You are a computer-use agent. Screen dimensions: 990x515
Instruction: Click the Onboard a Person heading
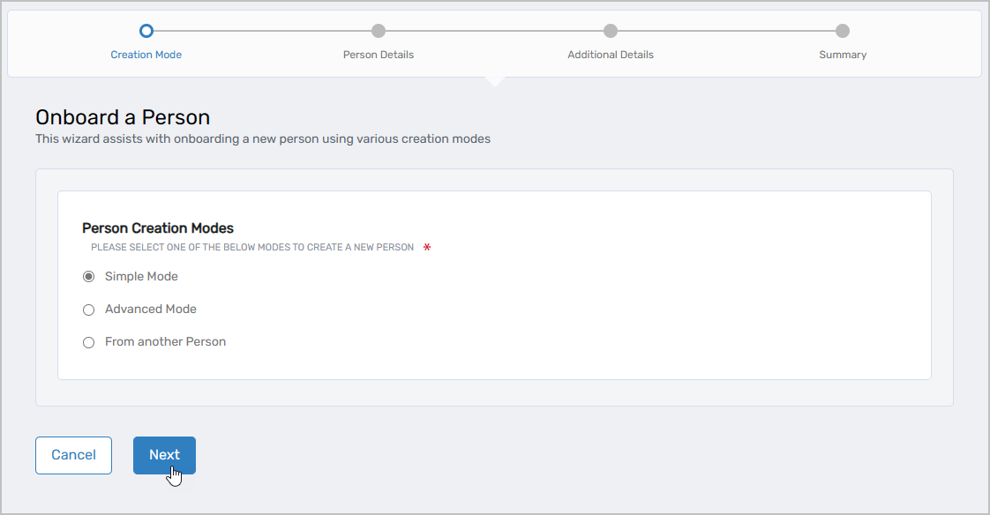[122, 116]
